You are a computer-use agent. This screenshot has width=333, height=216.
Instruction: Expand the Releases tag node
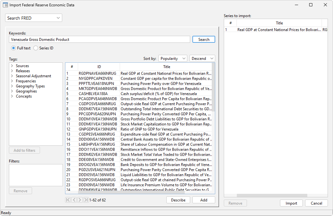[x=12, y=71]
